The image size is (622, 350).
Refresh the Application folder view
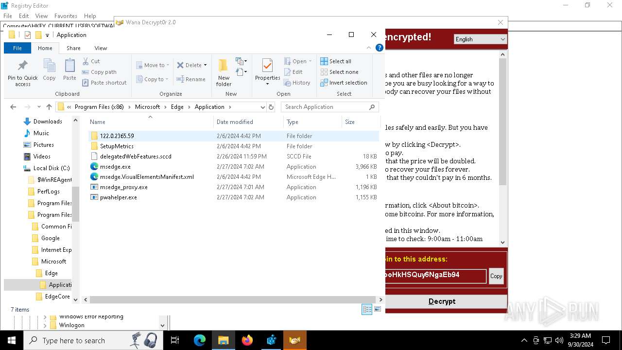pyautogui.click(x=271, y=107)
